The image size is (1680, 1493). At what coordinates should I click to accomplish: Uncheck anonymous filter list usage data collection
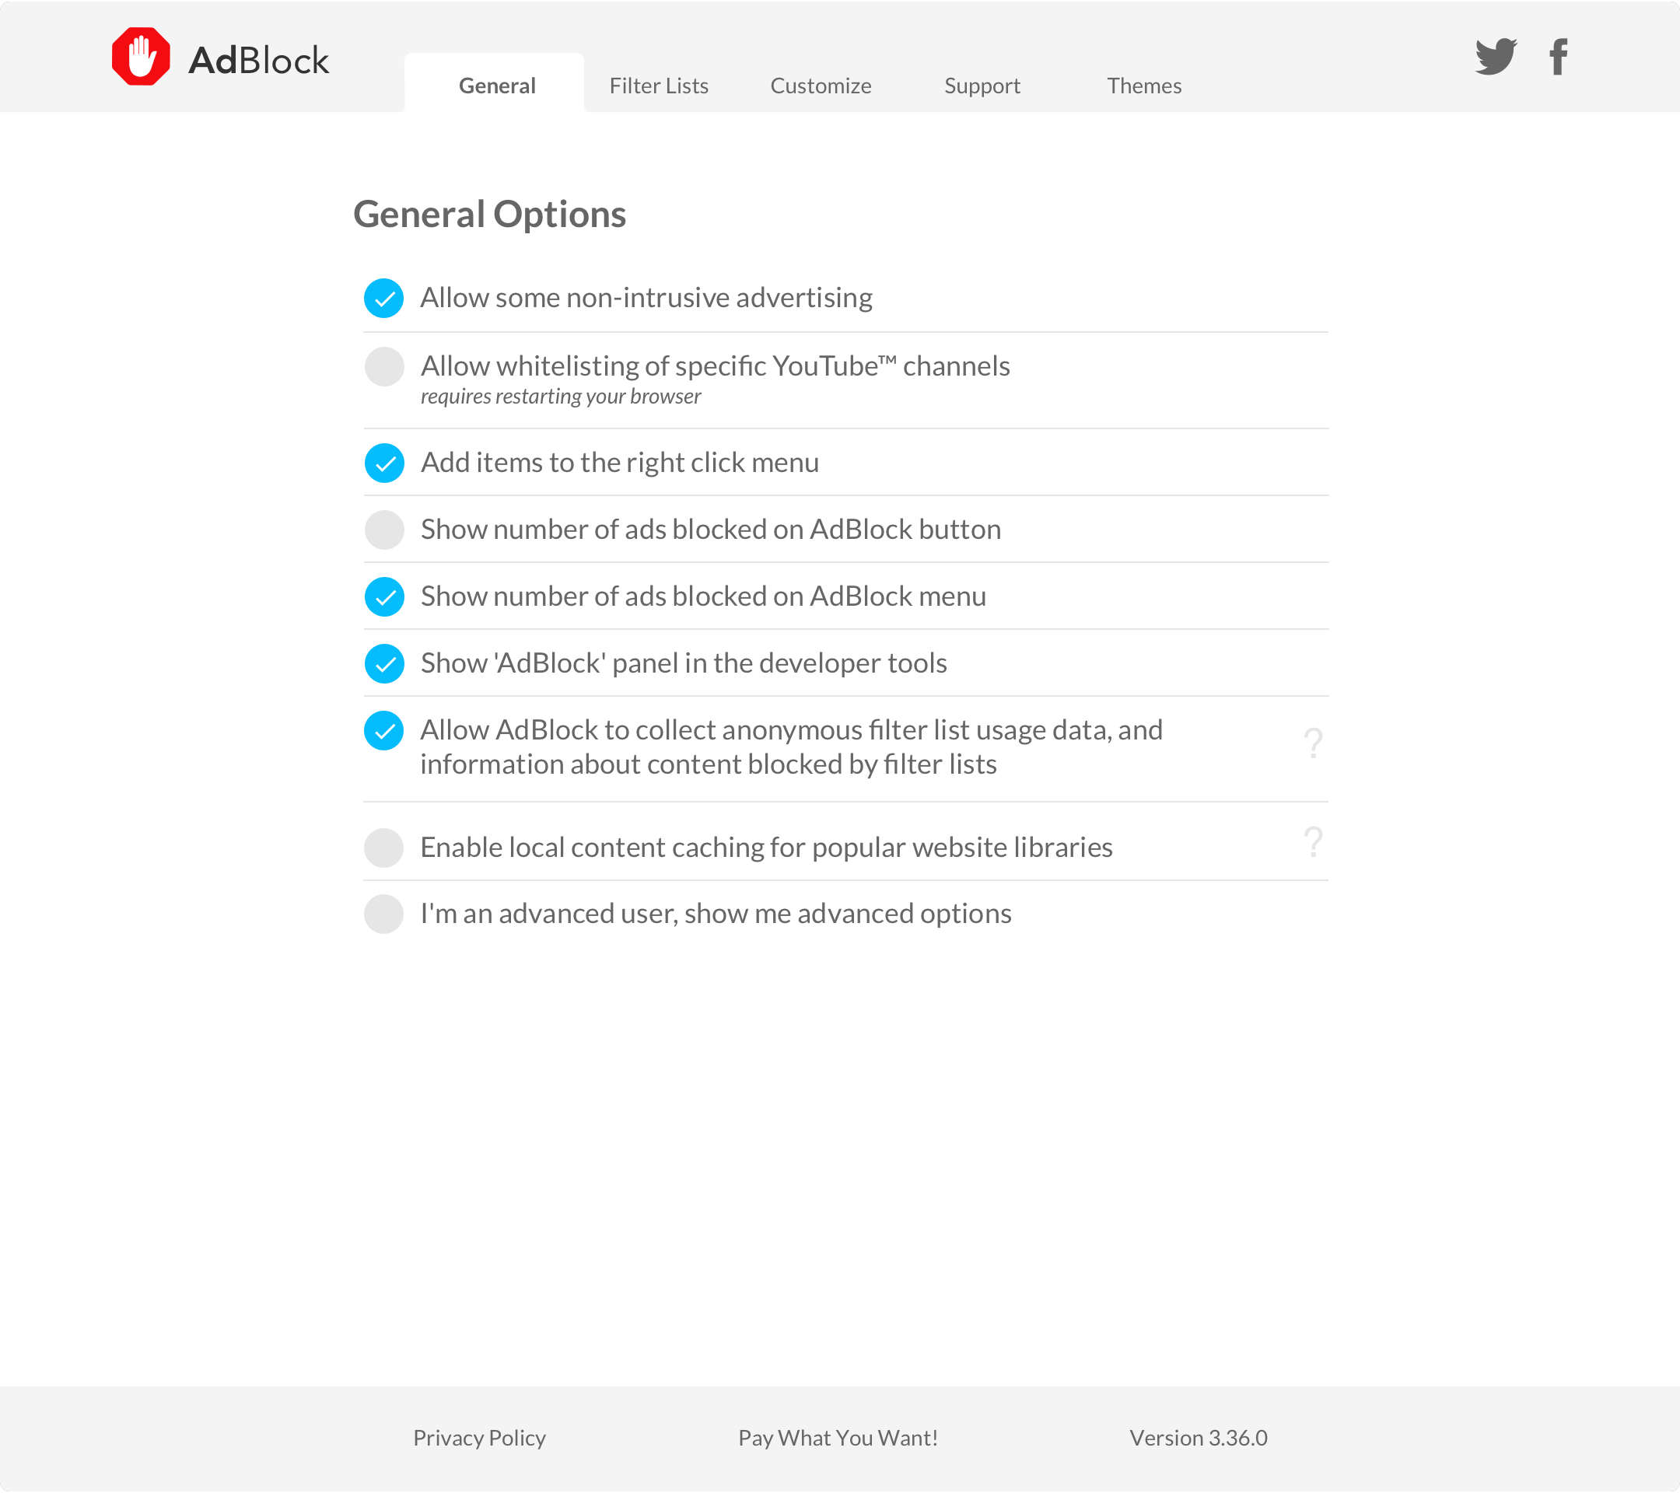click(x=384, y=730)
